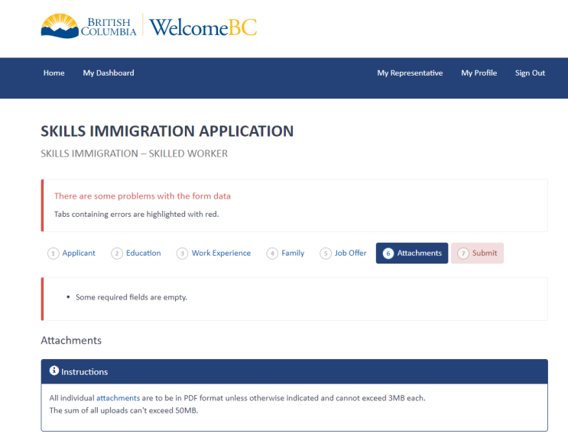The width and height of the screenshot is (568, 440).
Task: Click step 1 circle for Applicant
Action: point(54,254)
